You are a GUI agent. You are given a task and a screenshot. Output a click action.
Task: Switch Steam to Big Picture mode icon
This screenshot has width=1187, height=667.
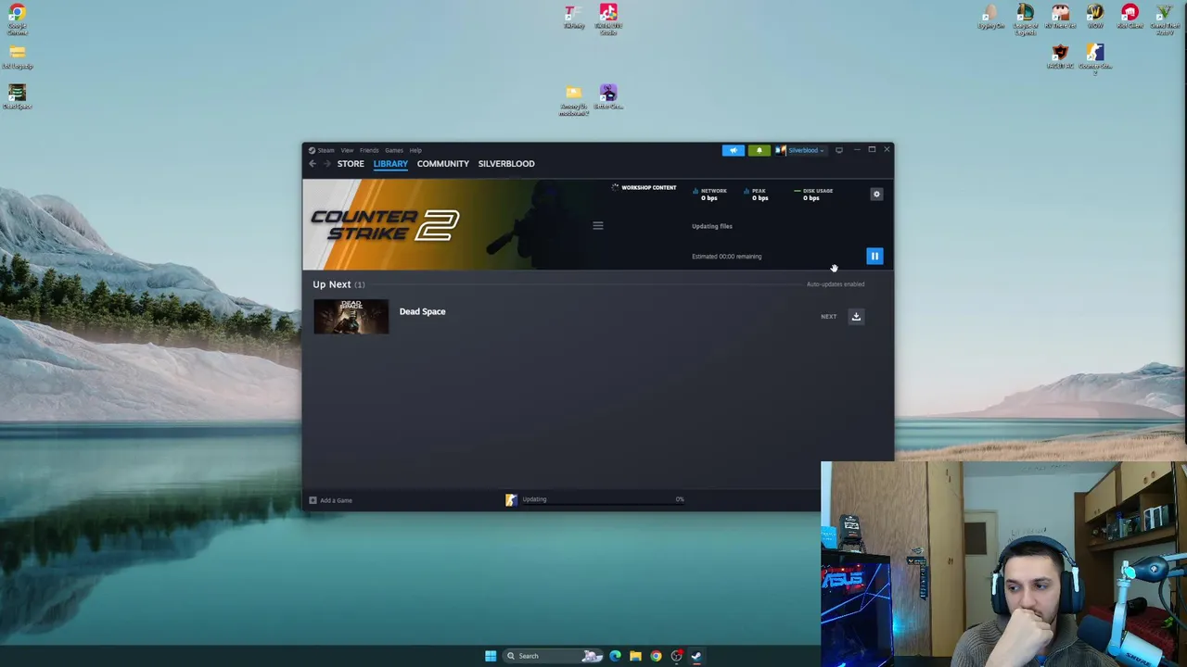(839, 150)
